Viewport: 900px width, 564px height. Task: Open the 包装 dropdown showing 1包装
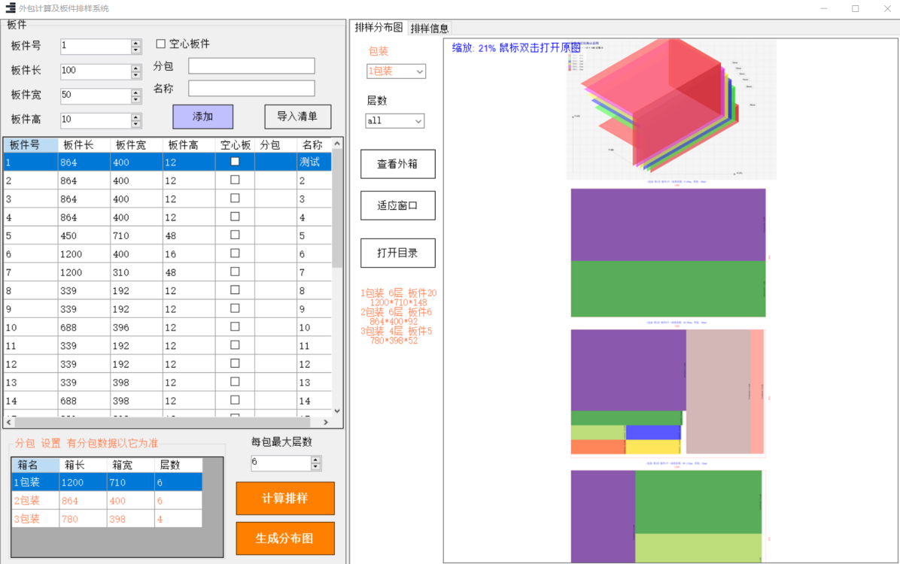coord(396,71)
